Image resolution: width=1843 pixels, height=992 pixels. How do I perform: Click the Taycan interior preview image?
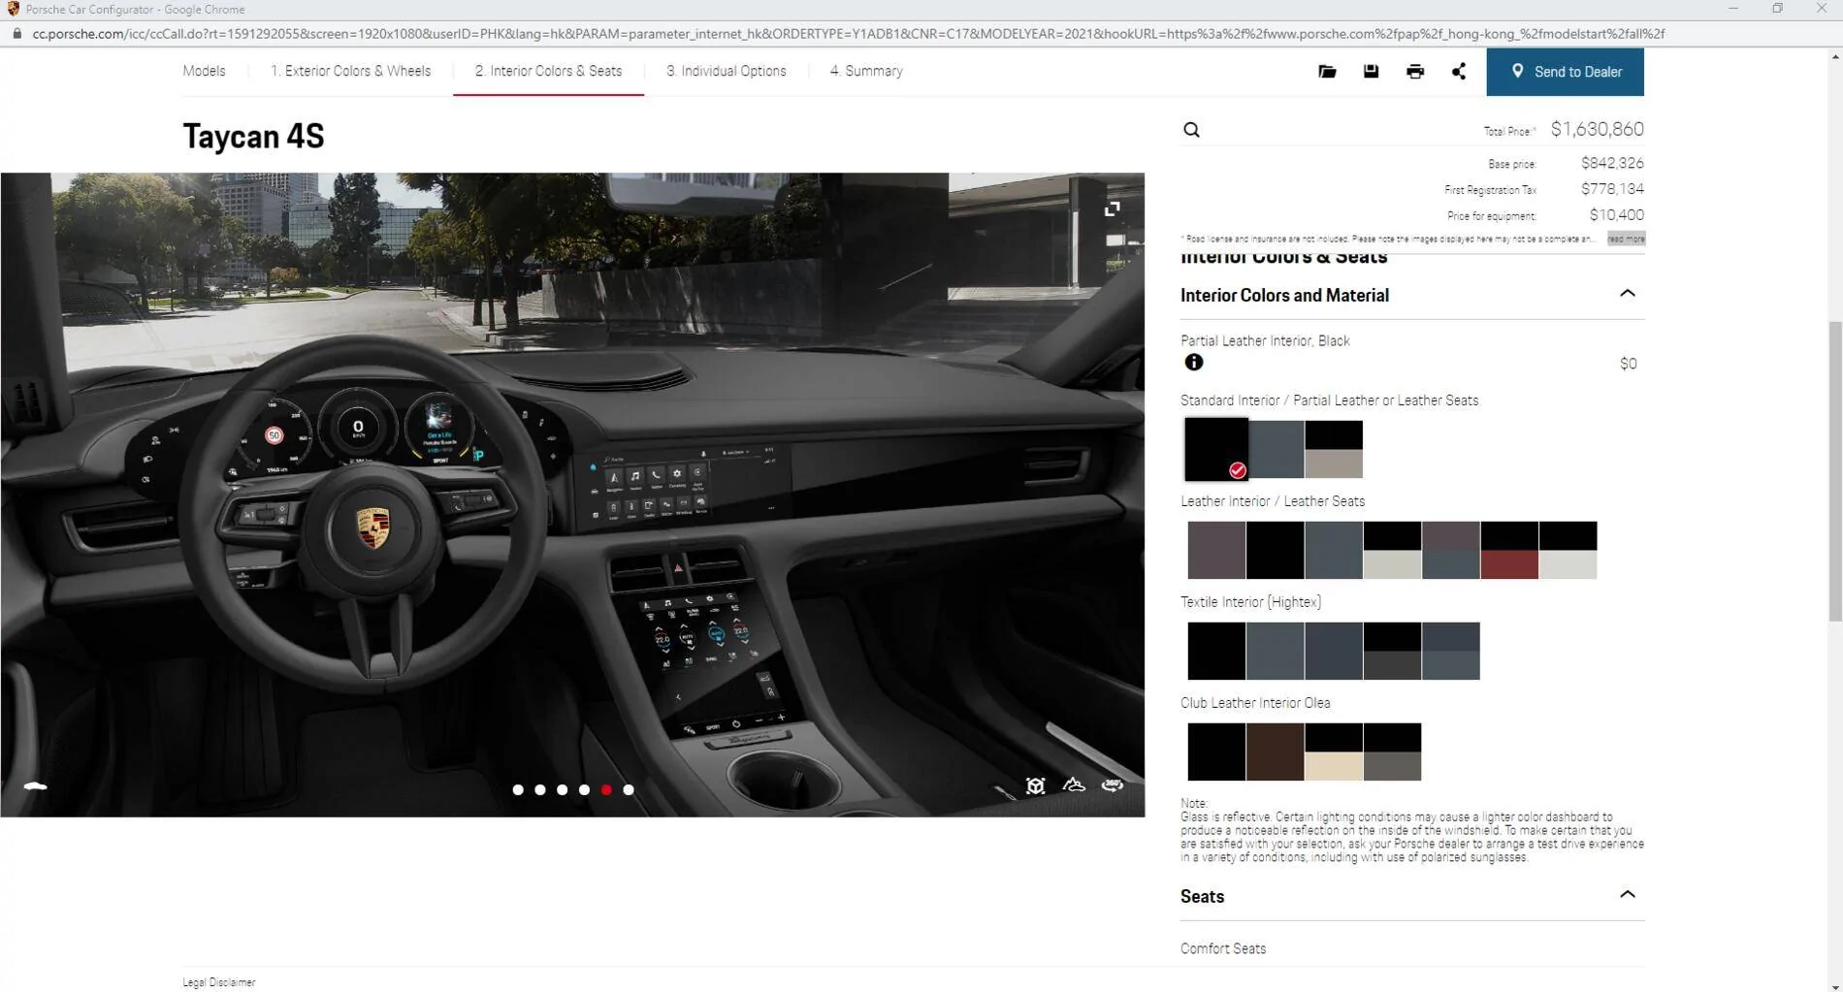572,495
